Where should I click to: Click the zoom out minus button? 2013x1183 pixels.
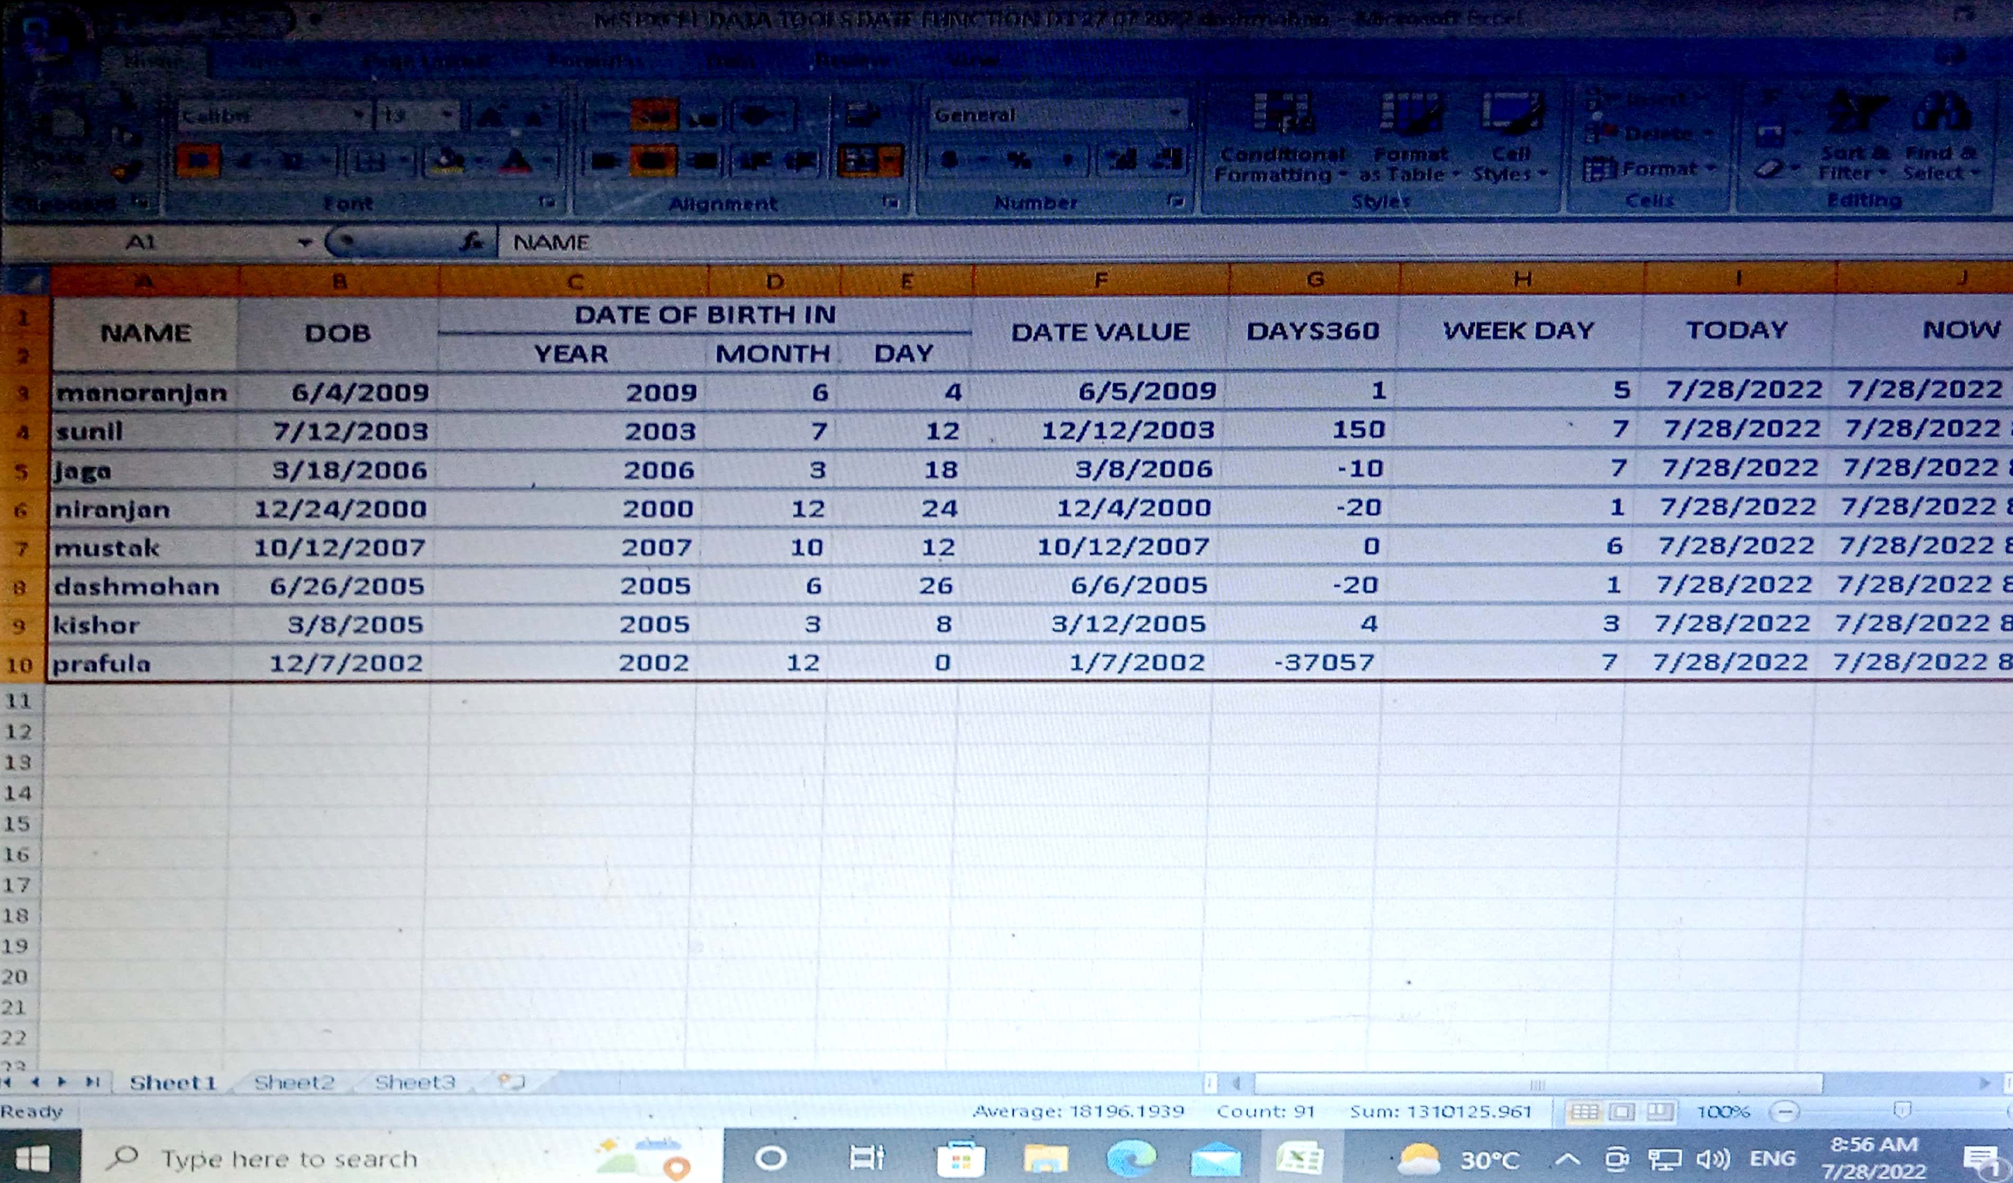[1784, 1111]
